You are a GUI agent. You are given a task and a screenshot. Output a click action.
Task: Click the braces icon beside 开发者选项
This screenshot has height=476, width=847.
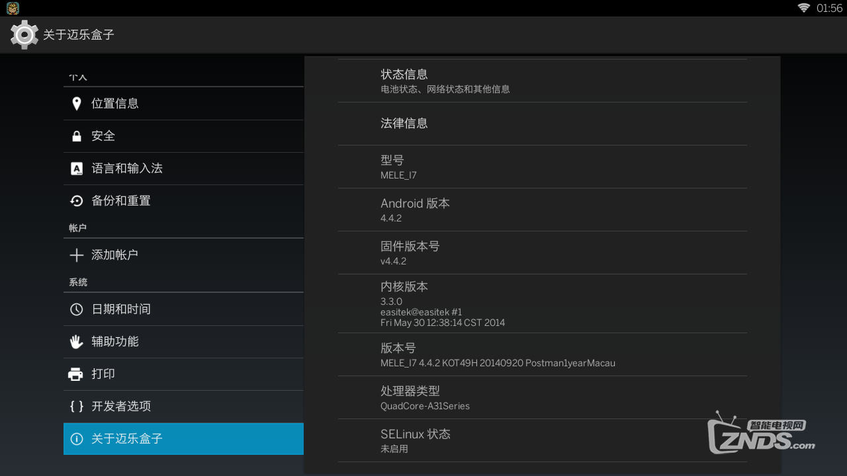click(x=77, y=407)
